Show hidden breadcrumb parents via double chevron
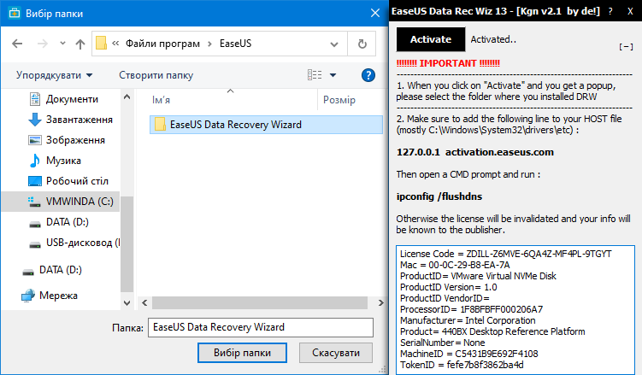This screenshot has height=375, width=642. pyautogui.click(x=115, y=43)
